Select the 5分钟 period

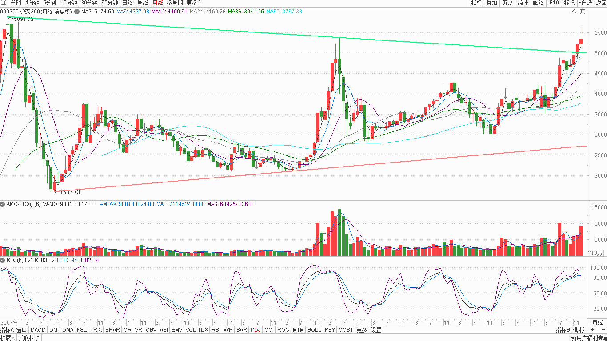[50, 3]
